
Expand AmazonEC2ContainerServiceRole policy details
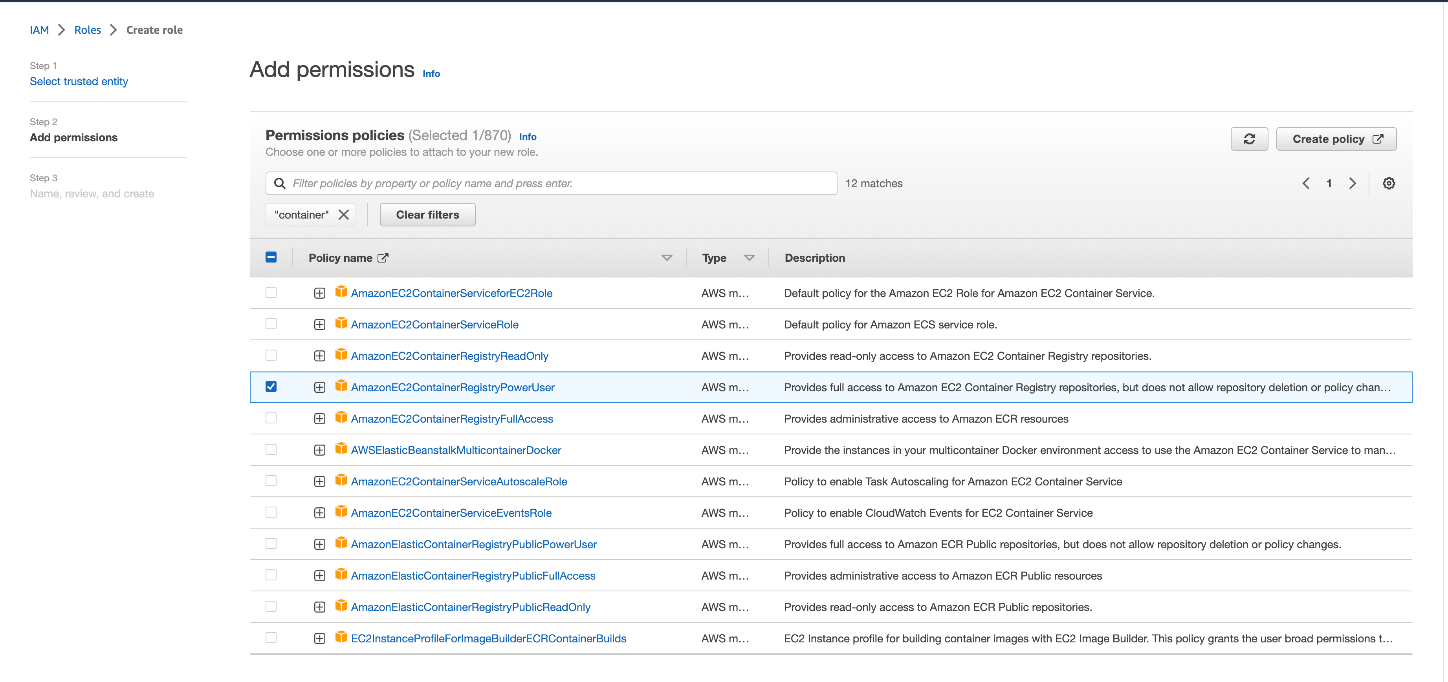tap(319, 325)
